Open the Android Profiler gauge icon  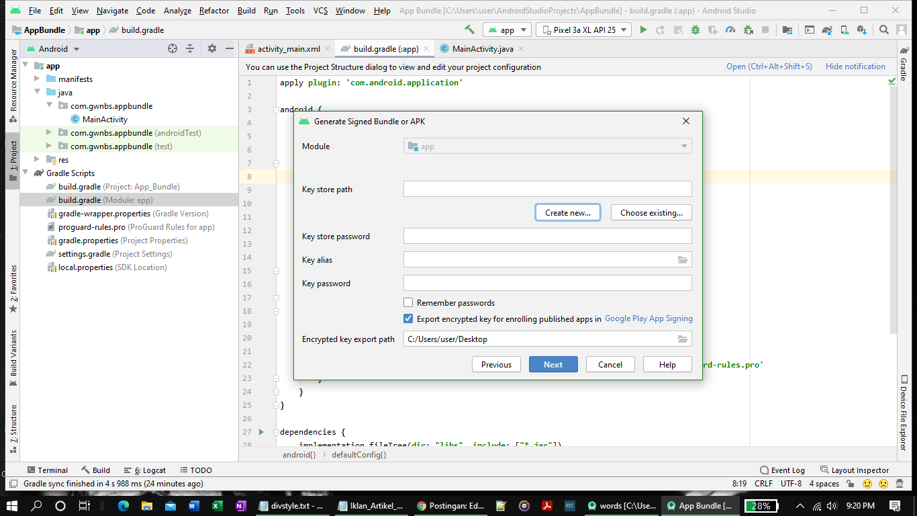(730, 30)
